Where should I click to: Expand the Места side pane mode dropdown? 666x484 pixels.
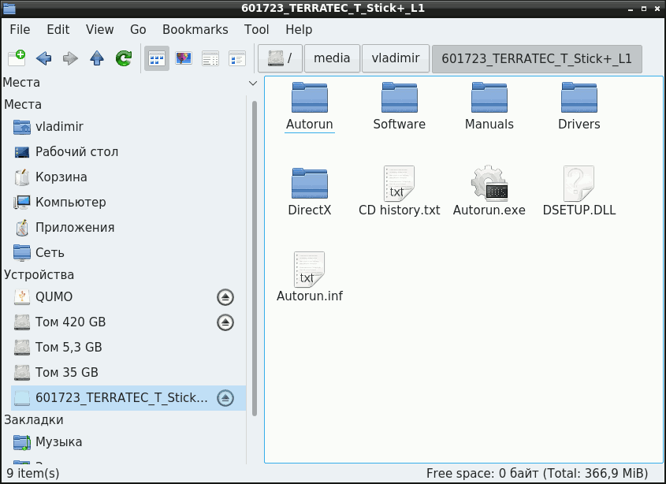click(253, 83)
